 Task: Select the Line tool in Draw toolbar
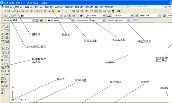point(2,26)
